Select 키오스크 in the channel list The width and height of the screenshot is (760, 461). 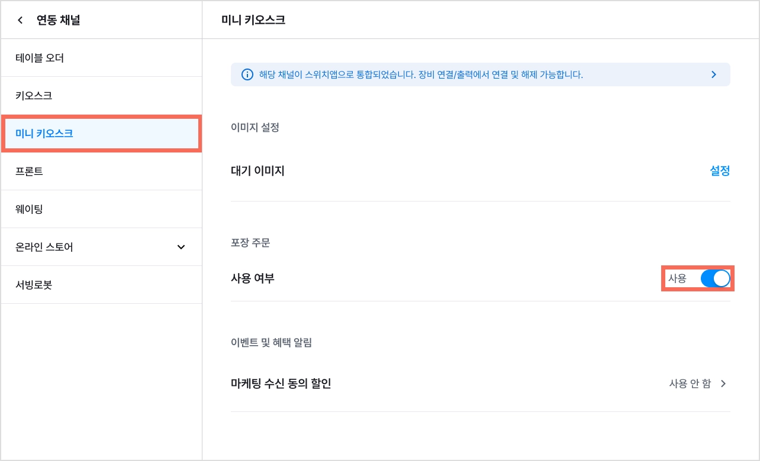click(x=101, y=96)
